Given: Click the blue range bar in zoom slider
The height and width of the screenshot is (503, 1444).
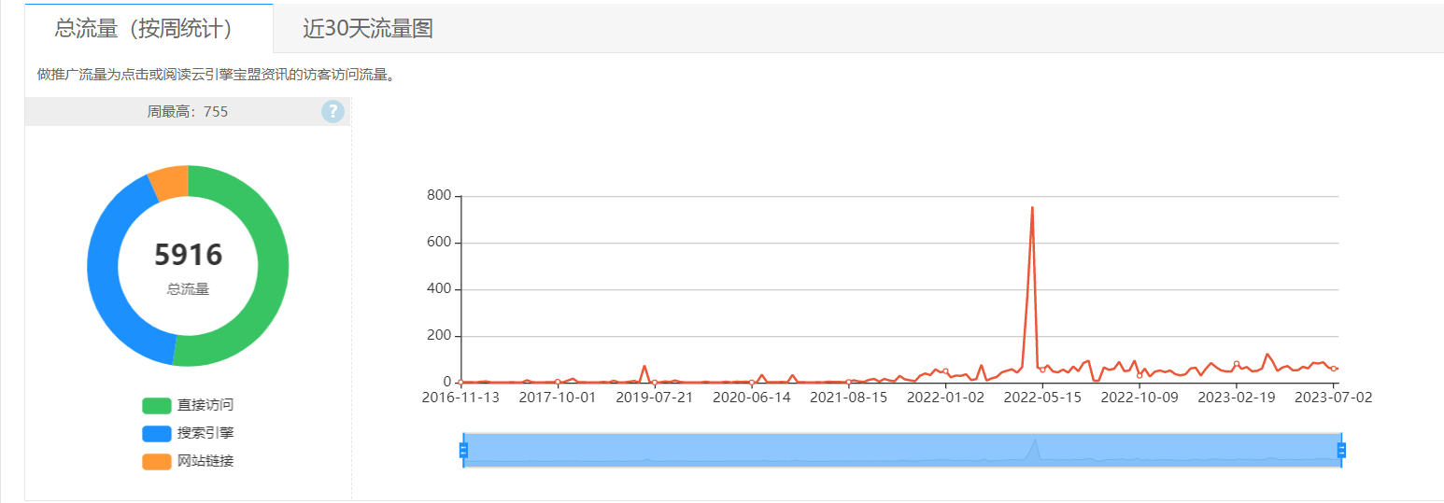Looking at the screenshot, I should (x=902, y=451).
